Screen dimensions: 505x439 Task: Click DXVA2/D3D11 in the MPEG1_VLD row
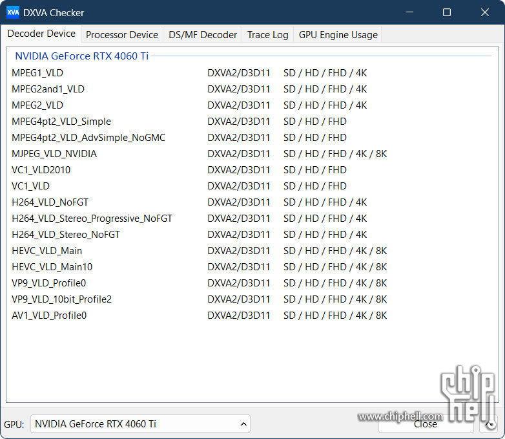pyautogui.click(x=239, y=73)
